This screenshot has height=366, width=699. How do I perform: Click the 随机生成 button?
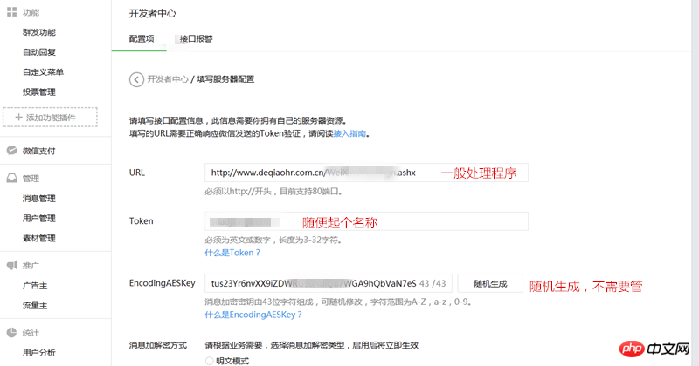tap(489, 283)
